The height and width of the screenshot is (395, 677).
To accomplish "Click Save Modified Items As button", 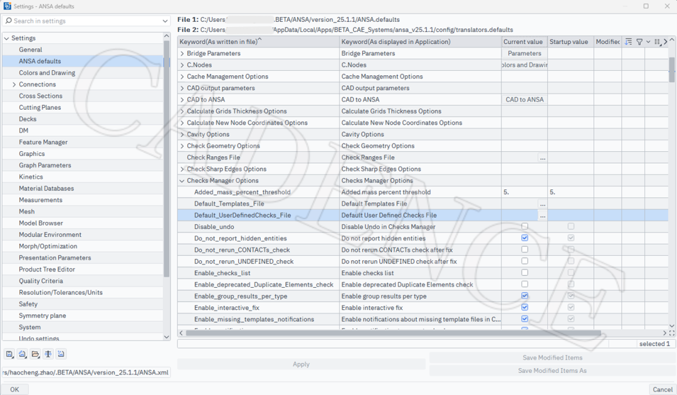I will pyautogui.click(x=552, y=371).
